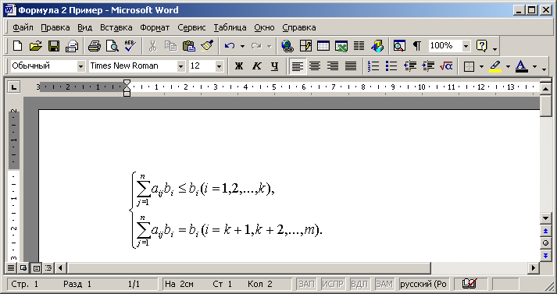Insert hyperlink globe icon
Image resolution: width=557 pixels, height=294 pixels.
click(287, 46)
